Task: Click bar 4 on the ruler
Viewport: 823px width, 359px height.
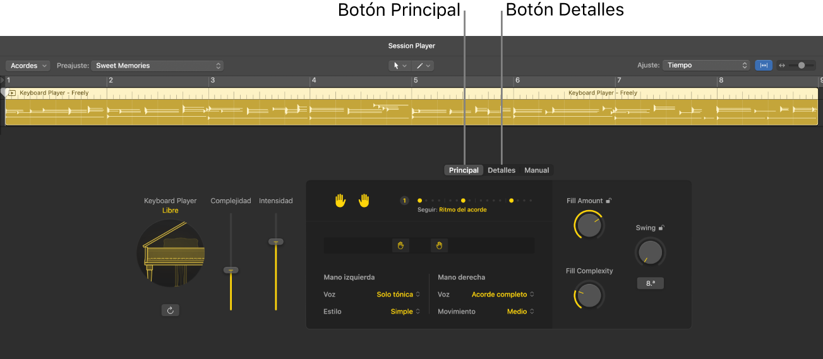Action: pyautogui.click(x=314, y=81)
